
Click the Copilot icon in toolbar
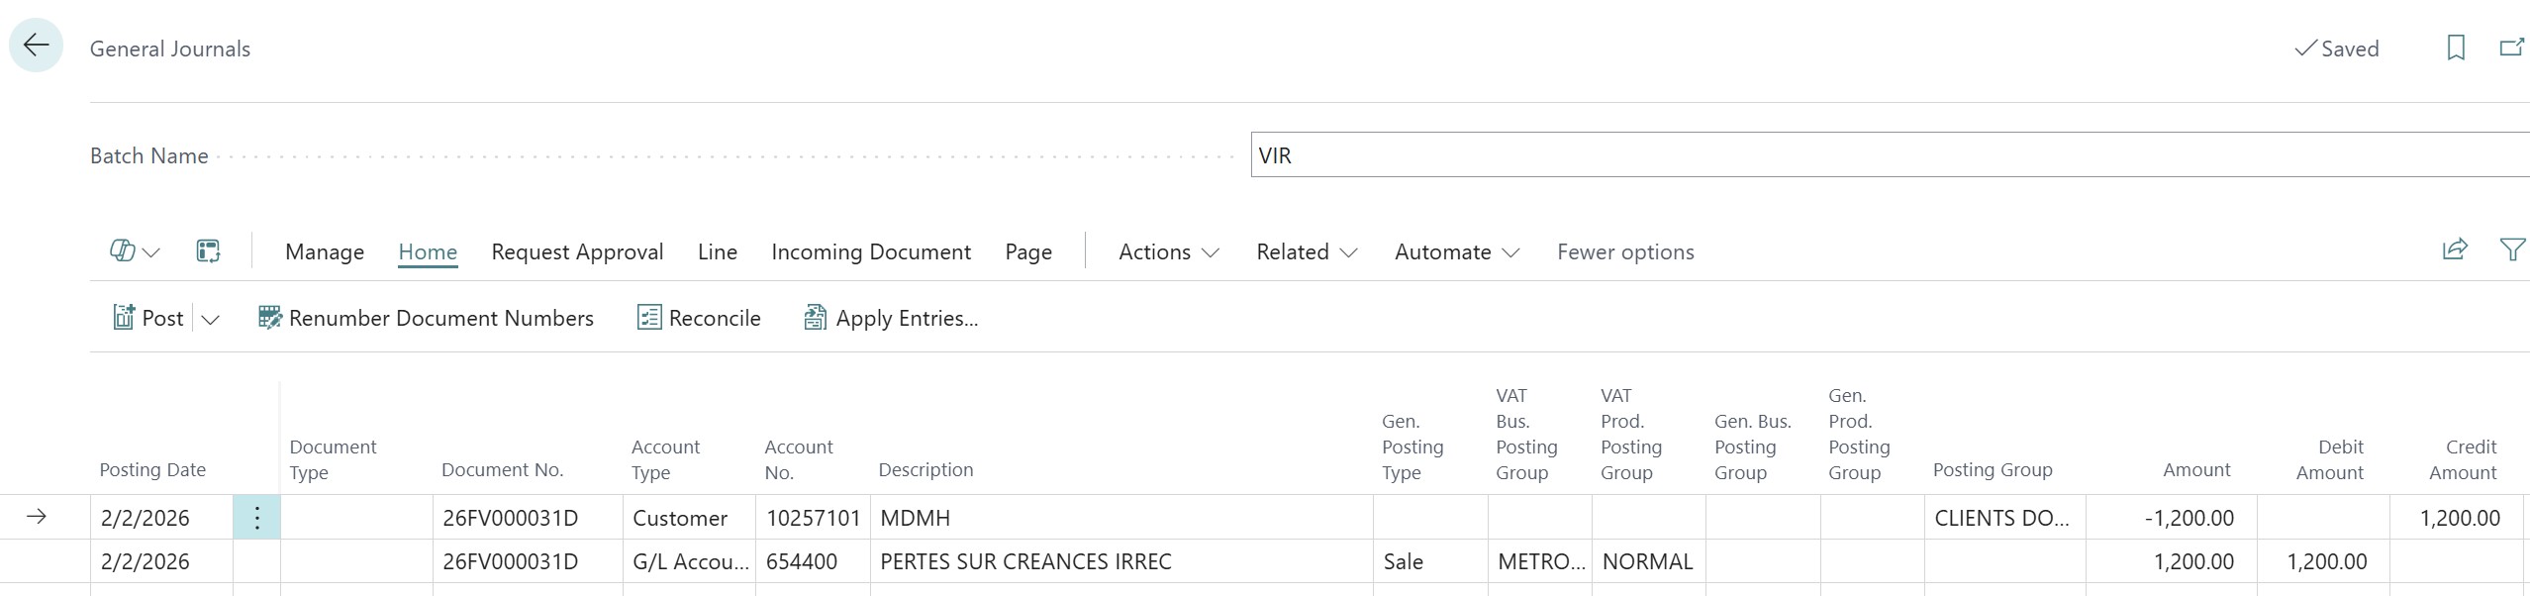123,251
